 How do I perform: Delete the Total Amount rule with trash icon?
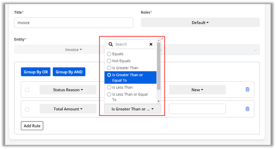click(x=247, y=109)
